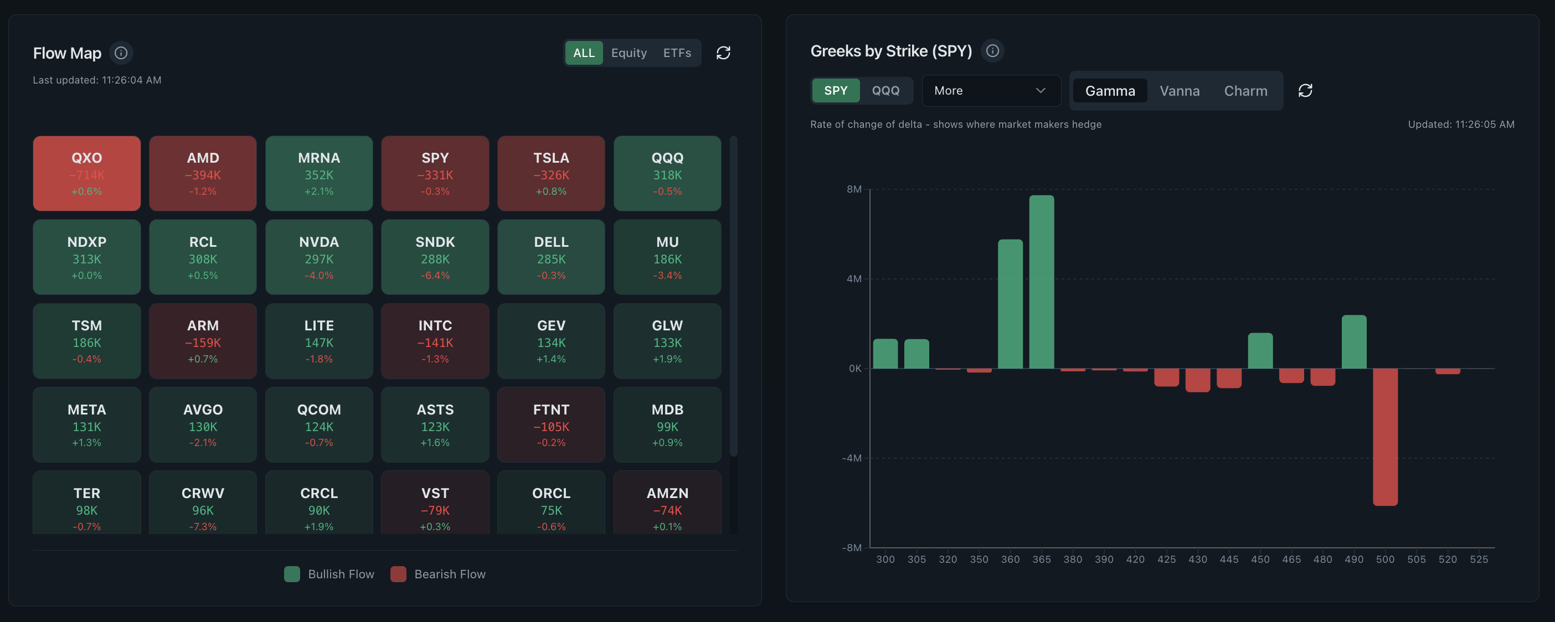Choose the FTNT flow tile
Viewport: 1555px width, 622px height.
(551, 425)
